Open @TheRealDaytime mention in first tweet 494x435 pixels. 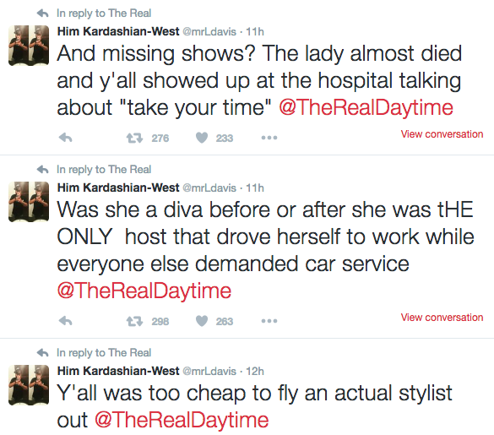pos(366,107)
